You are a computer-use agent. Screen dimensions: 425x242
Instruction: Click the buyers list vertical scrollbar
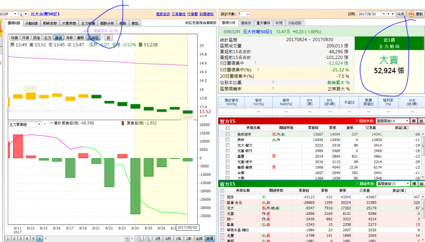(423, 155)
